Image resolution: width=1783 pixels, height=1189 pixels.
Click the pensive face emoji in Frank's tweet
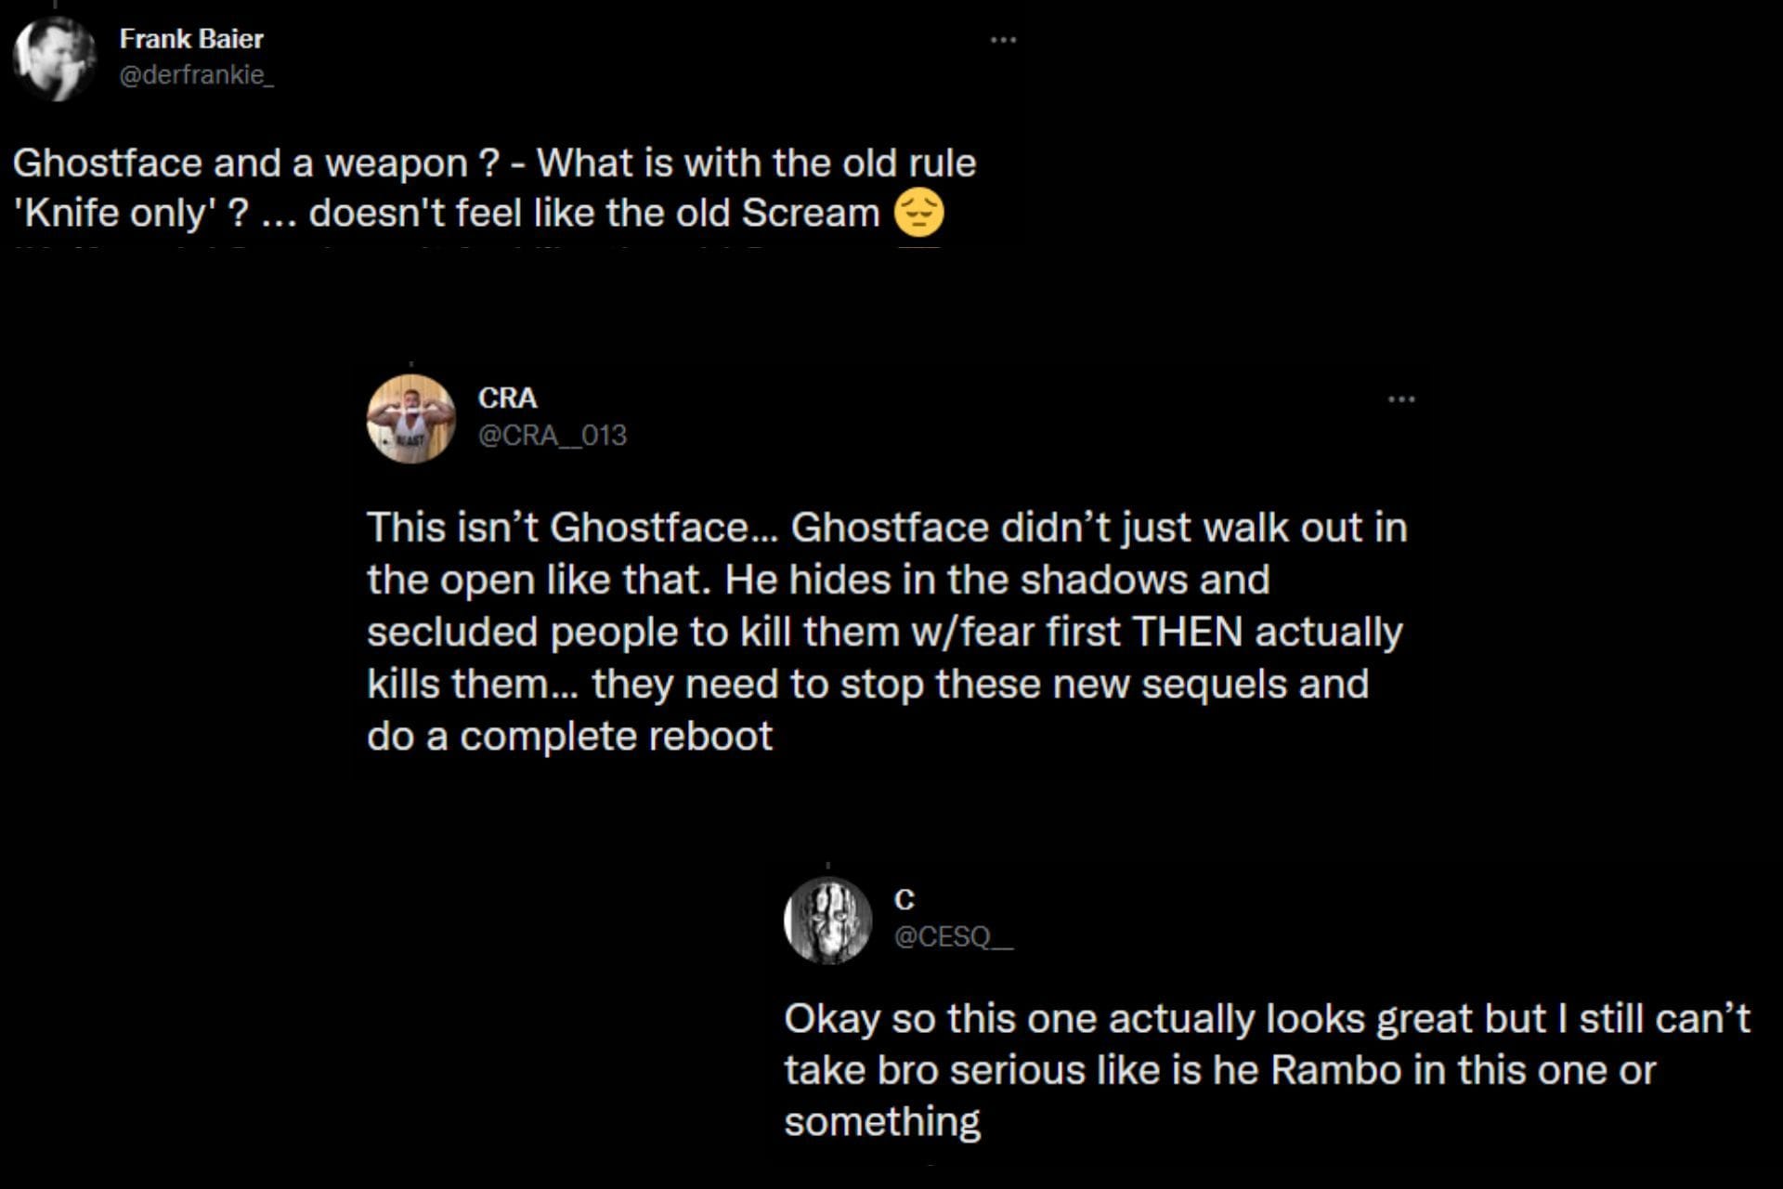coord(918,213)
